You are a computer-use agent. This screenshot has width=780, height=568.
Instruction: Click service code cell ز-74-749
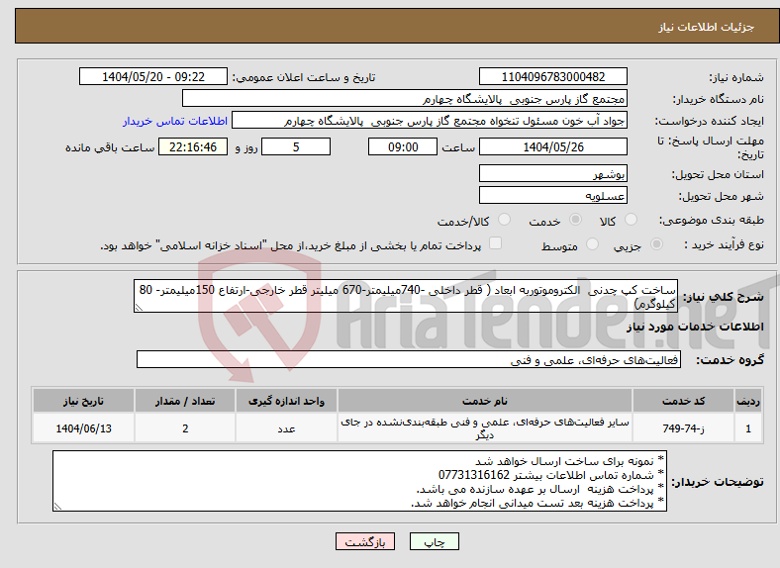pyautogui.click(x=684, y=428)
